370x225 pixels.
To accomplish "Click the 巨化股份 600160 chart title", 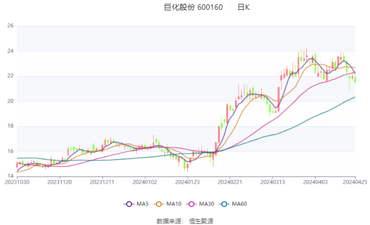I will click(193, 7).
